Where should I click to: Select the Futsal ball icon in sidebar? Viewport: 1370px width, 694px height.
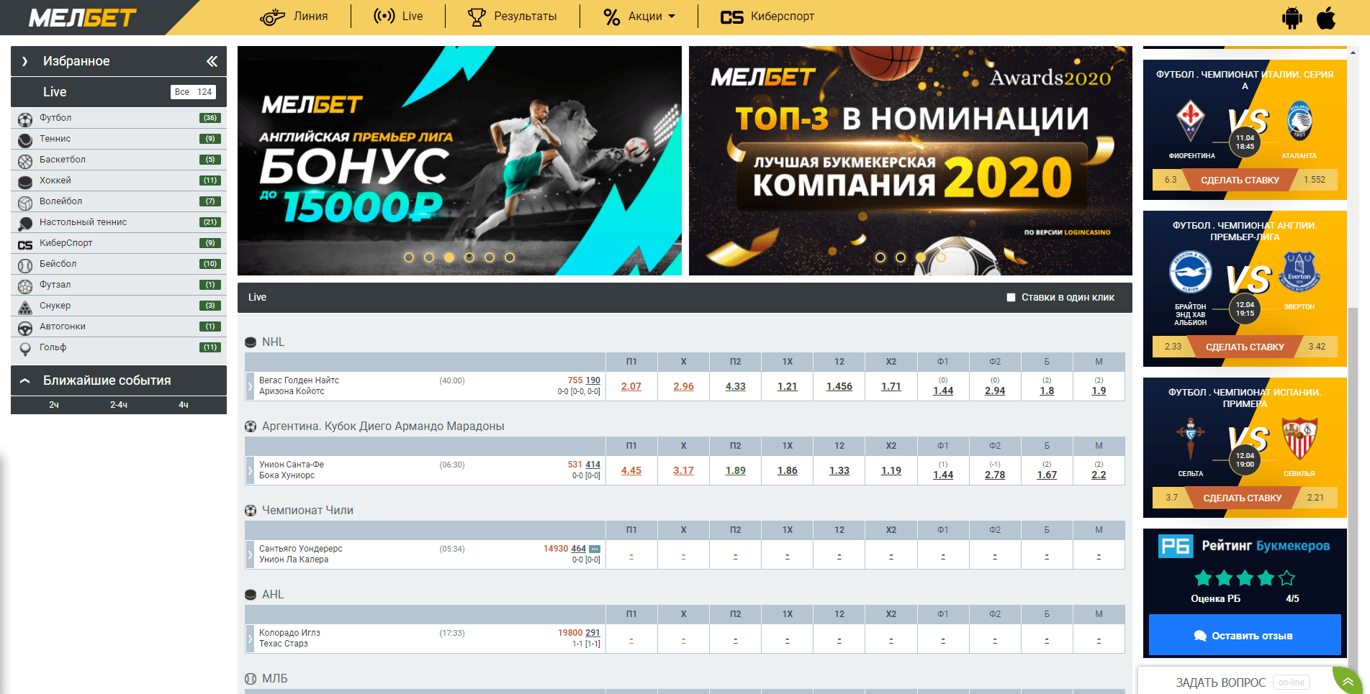click(x=25, y=286)
